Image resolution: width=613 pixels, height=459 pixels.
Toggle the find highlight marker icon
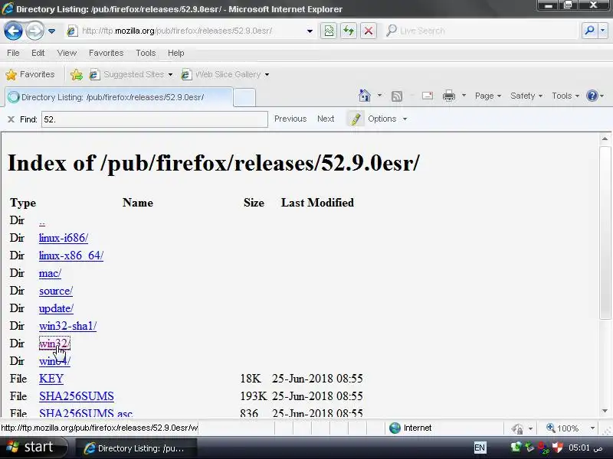coord(356,119)
